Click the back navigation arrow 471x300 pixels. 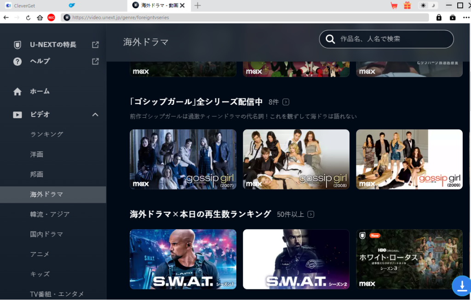coord(6,17)
